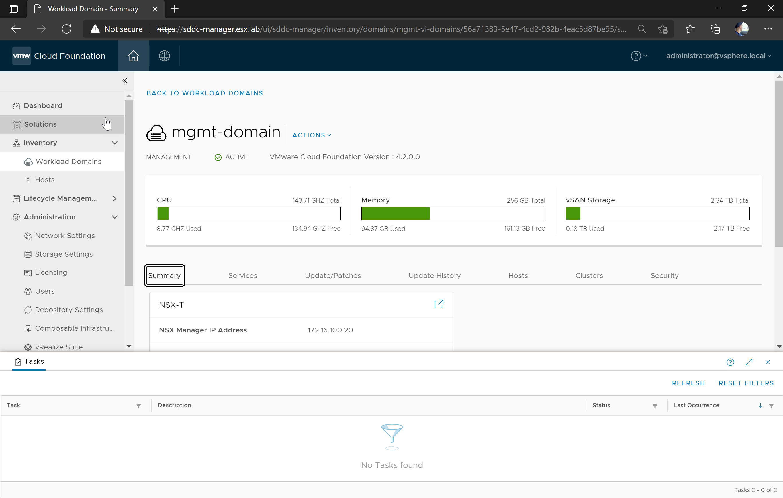Open browser collections icon
Viewport: 783px width, 498px height.
coord(715,29)
